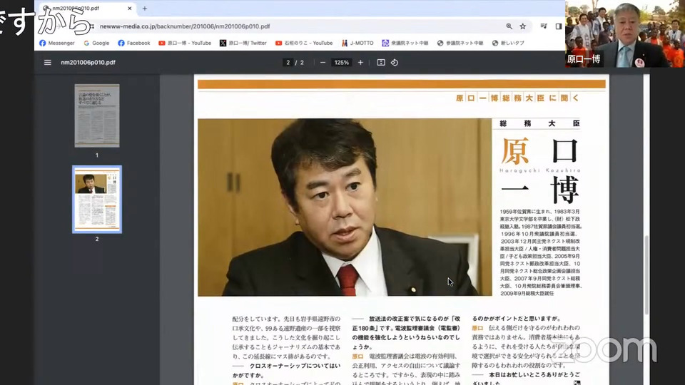Viewport: 685px width, 385px height.
Task: Toggle the PDF sidebar menu icon
Action: point(48,63)
